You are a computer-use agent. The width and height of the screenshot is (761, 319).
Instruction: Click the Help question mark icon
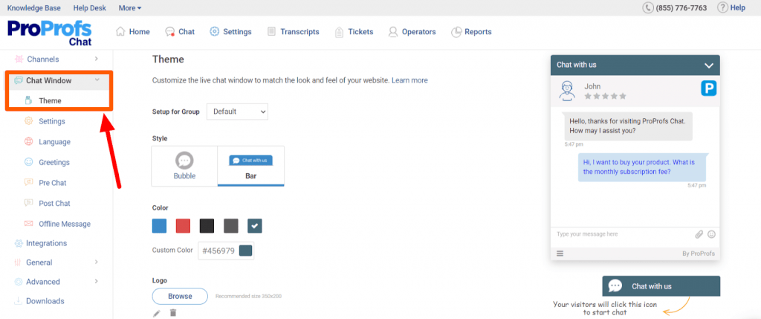[x=723, y=7]
